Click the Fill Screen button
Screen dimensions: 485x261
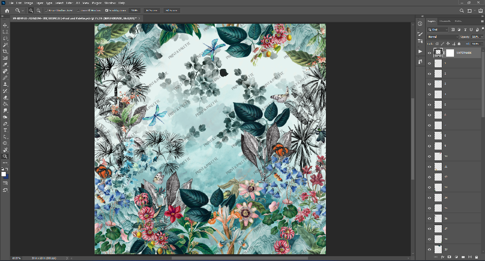(171, 11)
